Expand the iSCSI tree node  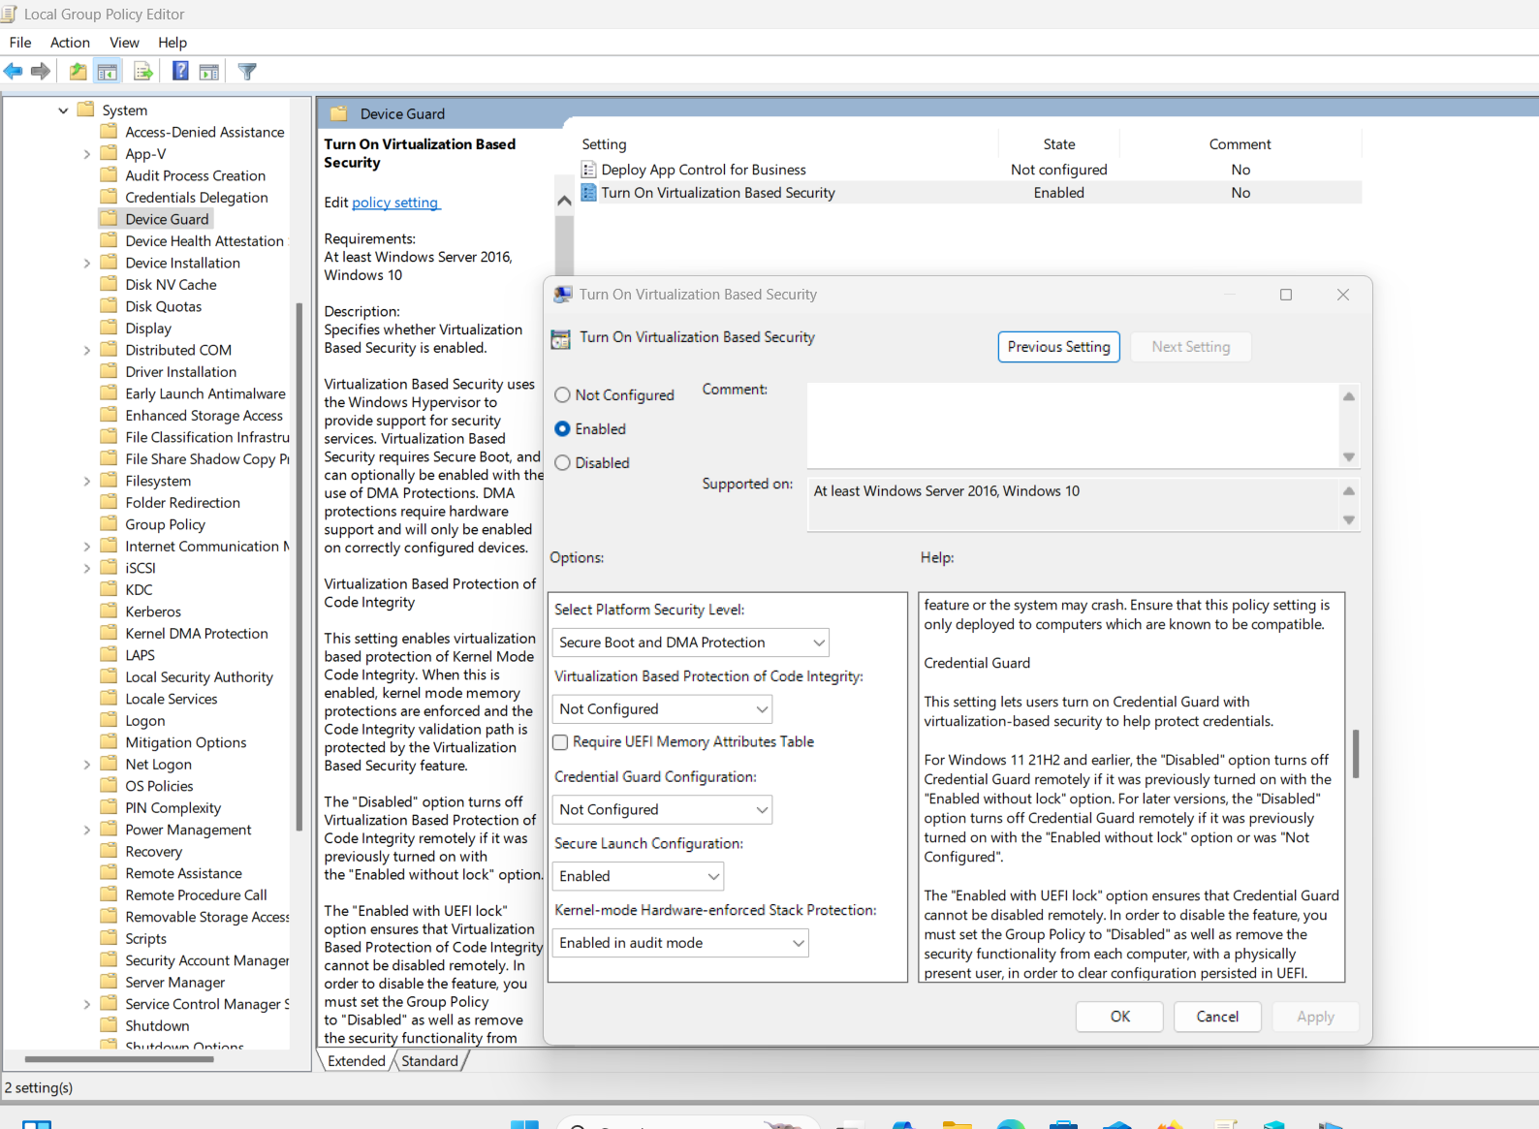86,568
